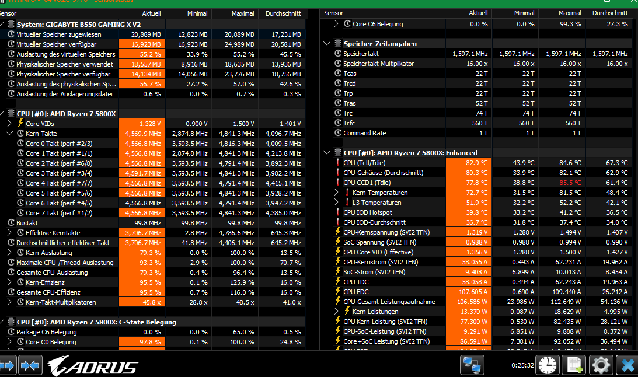Image resolution: width=638 pixels, height=377 pixels.
Task: Click the 82.9 °C current Tctl/Tdie value
Action: click(477, 163)
